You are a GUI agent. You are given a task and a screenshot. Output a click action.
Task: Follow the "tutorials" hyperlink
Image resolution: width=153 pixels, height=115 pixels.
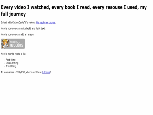click(46, 72)
